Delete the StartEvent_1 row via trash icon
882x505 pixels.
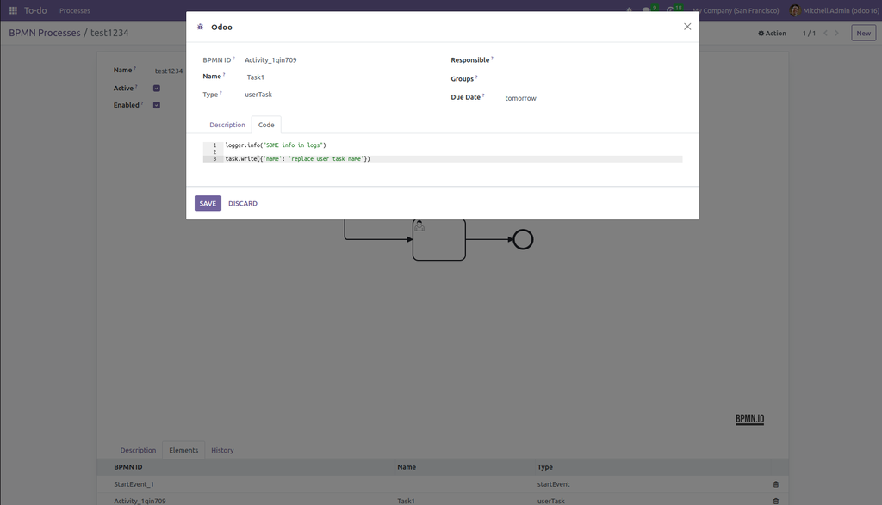[776, 484]
